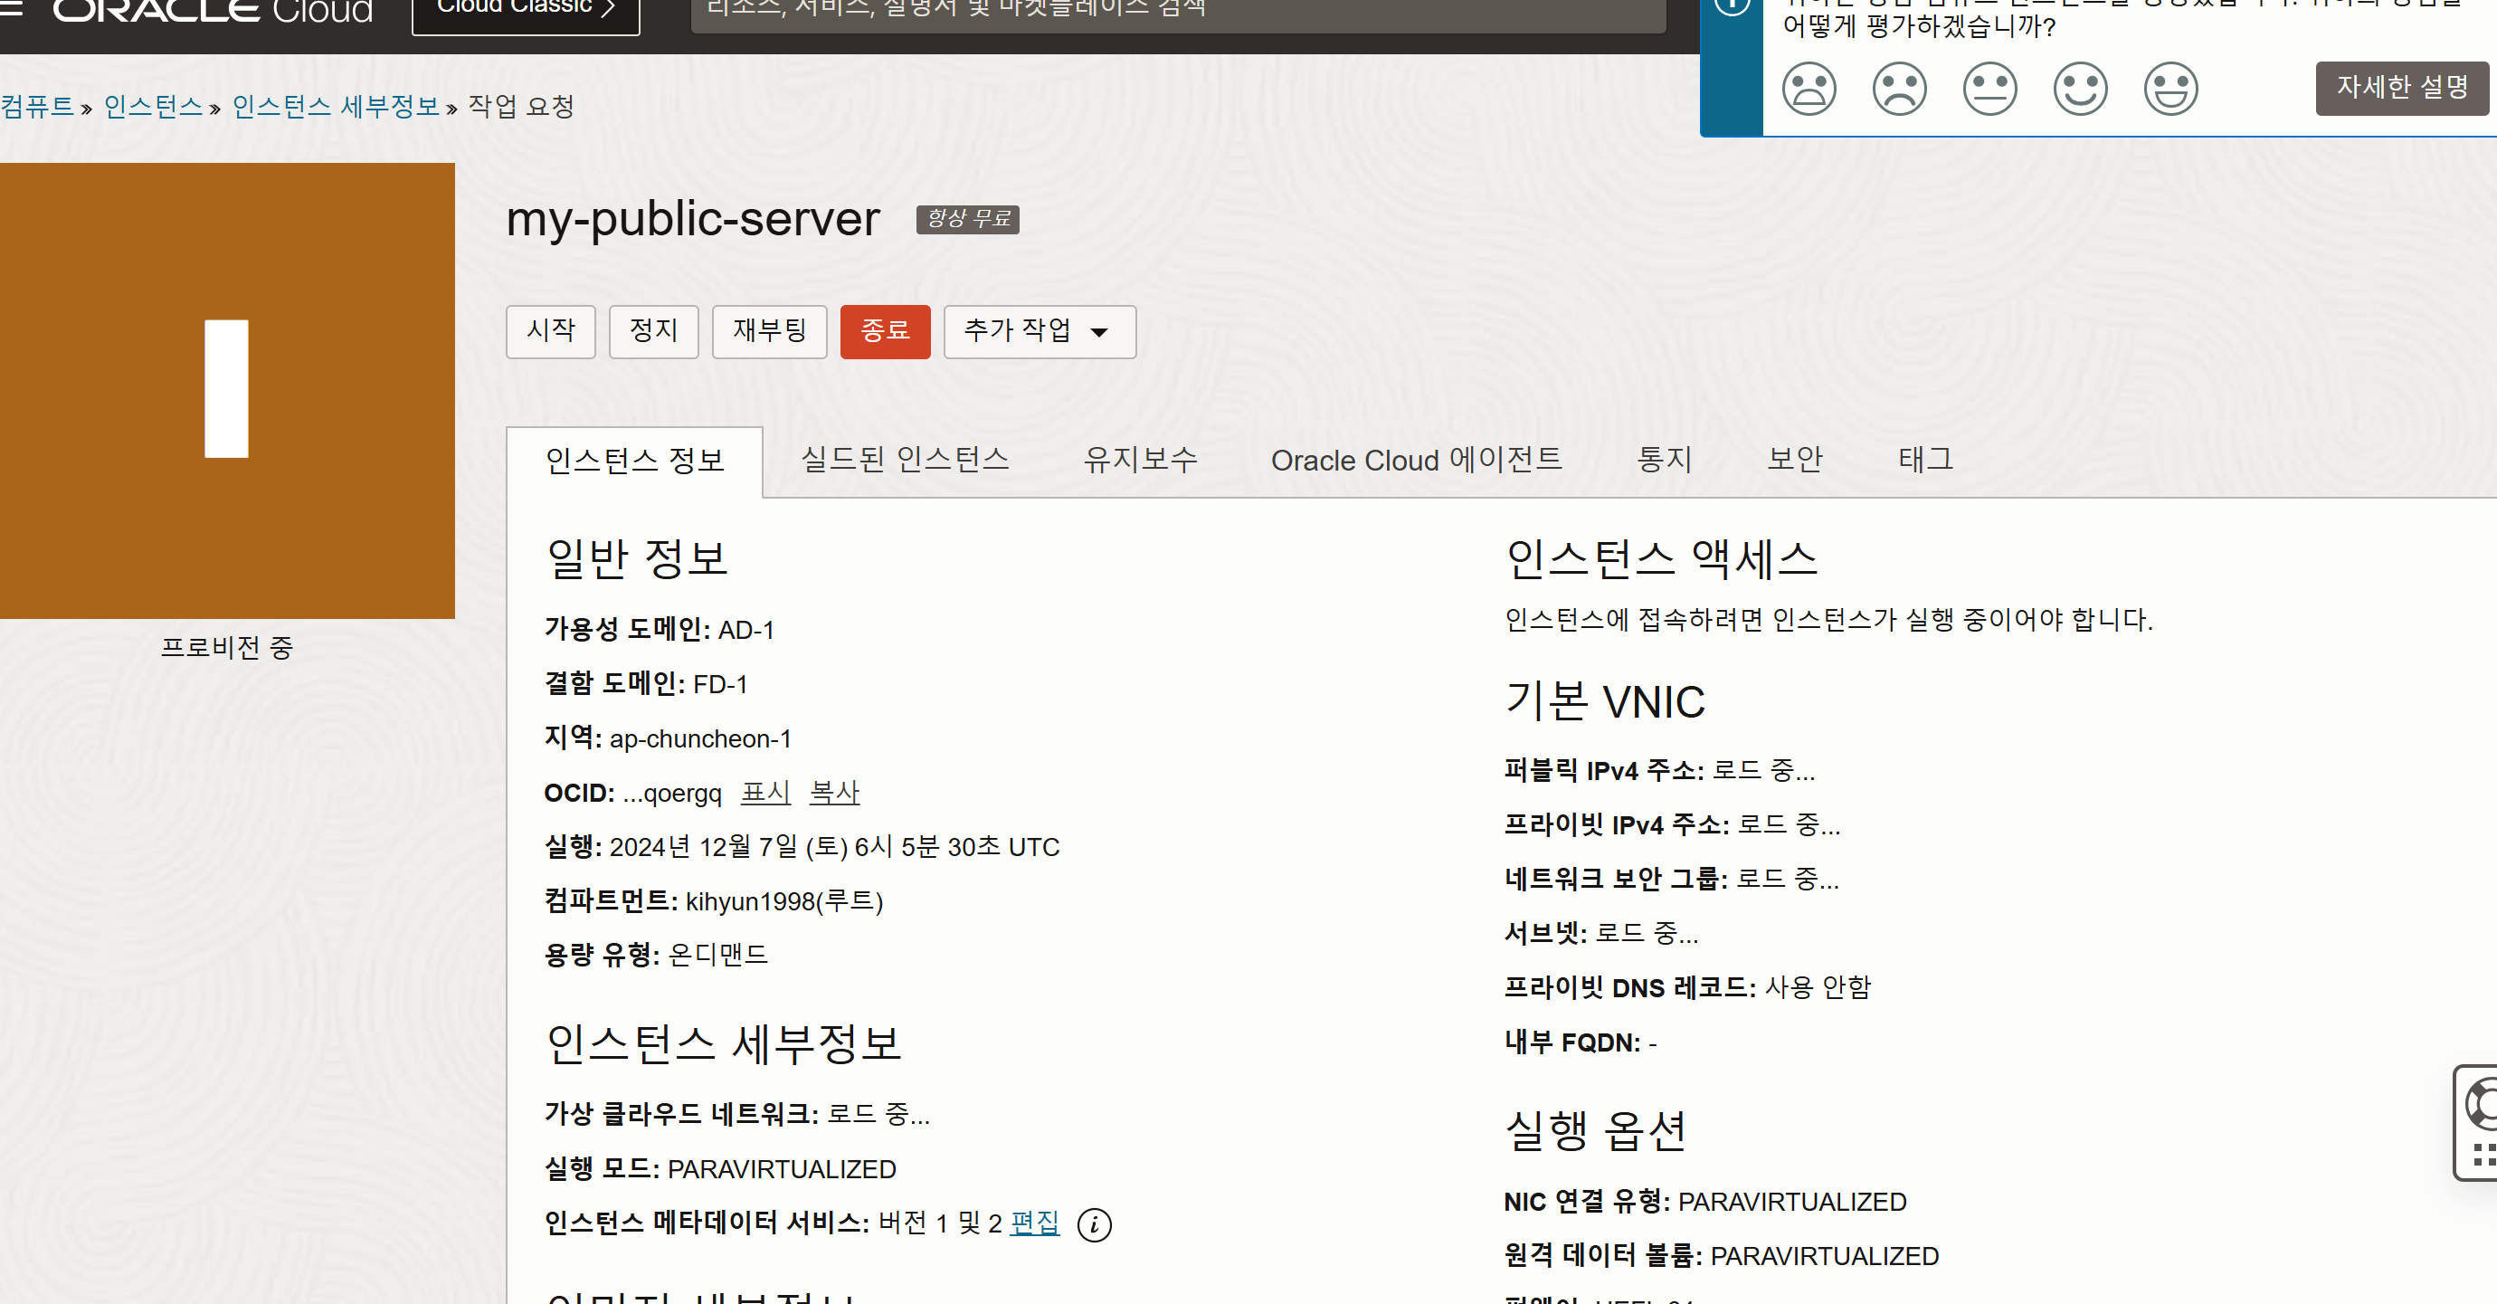This screenshot has height=1304, width=2497.
Task: Click the my-public-server instance title
Action: (693, 219)
